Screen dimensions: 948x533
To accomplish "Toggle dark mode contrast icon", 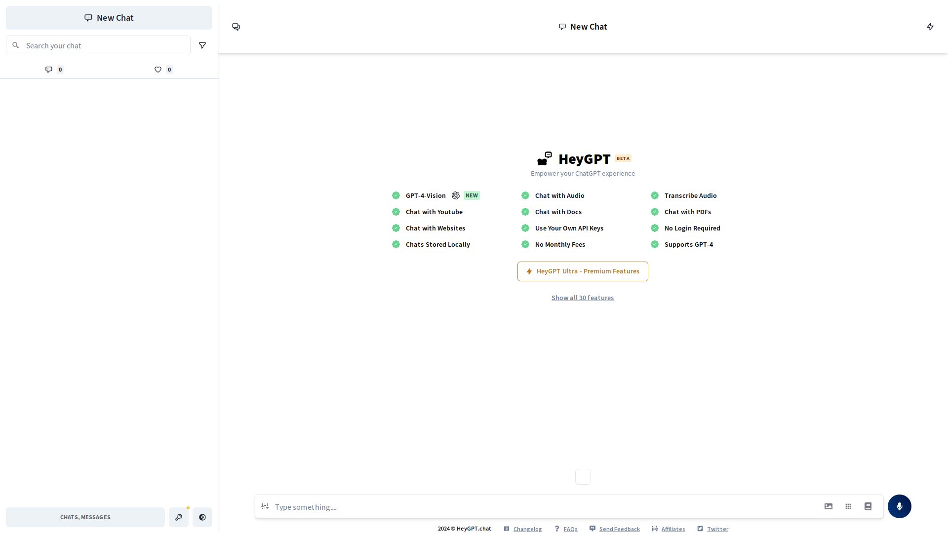I will click(x=202, y=517).
